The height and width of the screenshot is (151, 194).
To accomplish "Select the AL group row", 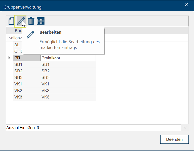I will coord(17,45).
